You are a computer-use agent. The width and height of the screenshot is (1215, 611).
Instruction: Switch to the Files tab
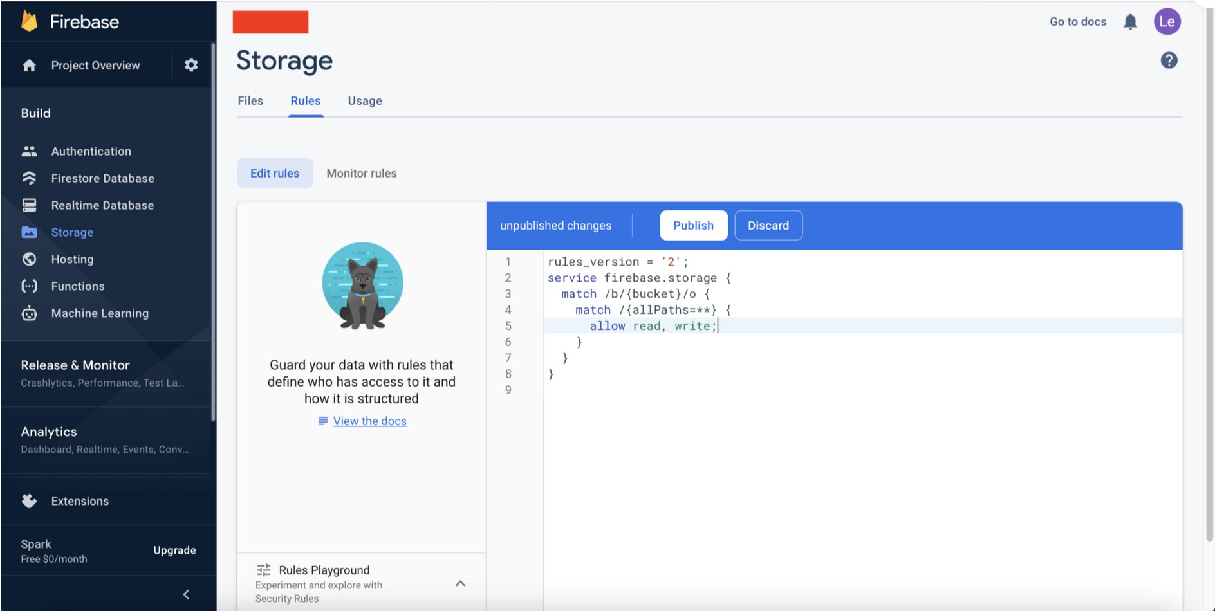250,101
